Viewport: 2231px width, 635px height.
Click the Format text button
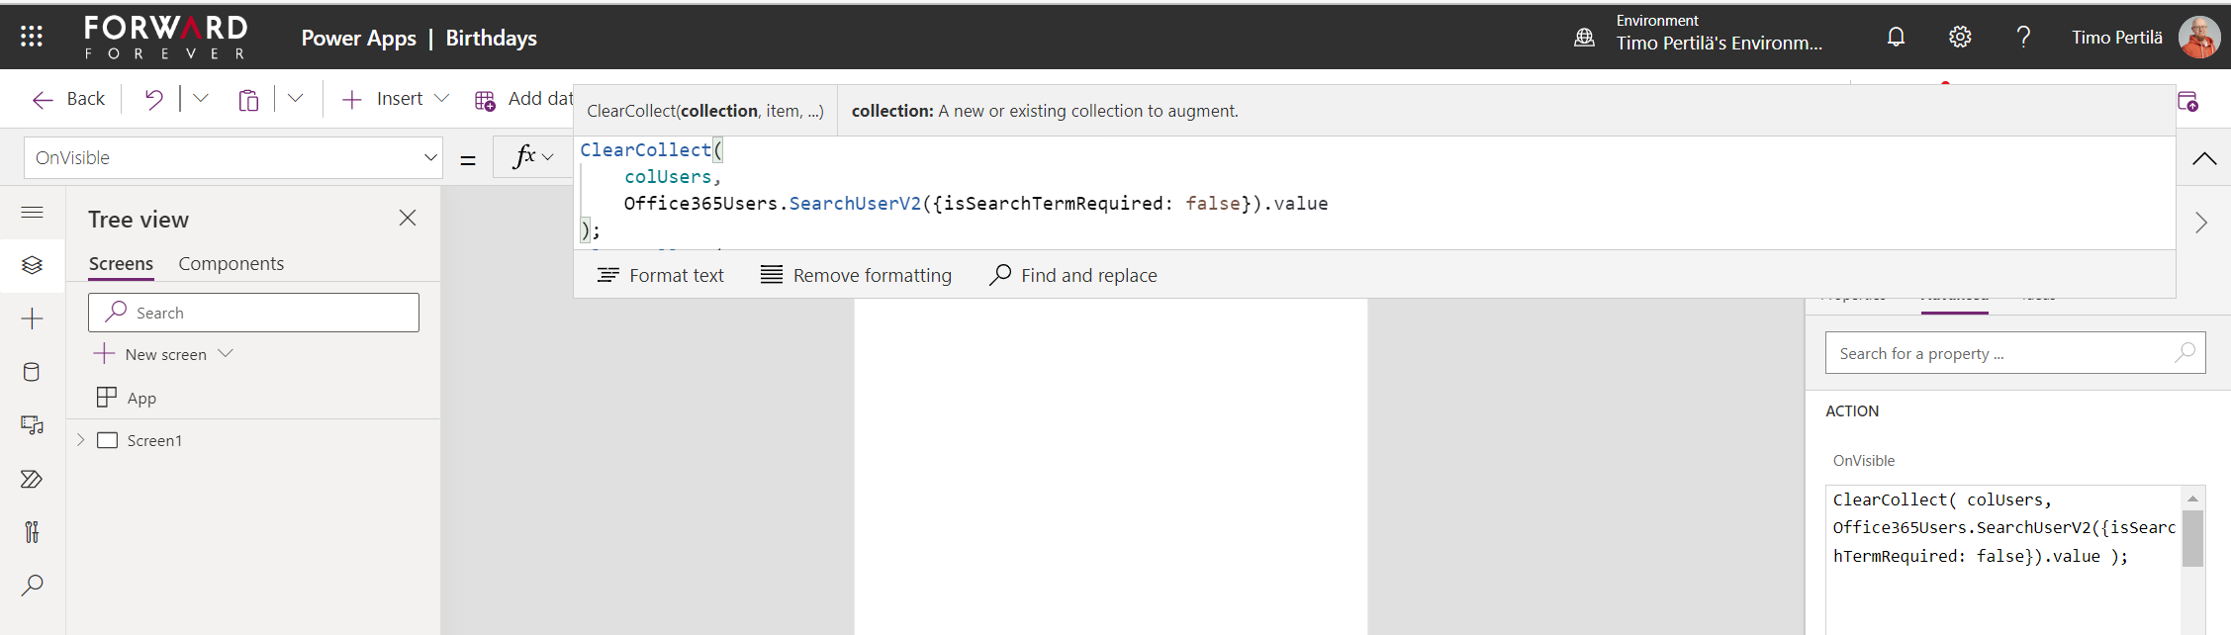pos(661,275)
